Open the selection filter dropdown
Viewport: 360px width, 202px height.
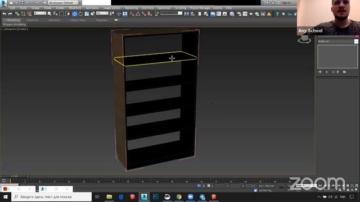pos(40,13)
